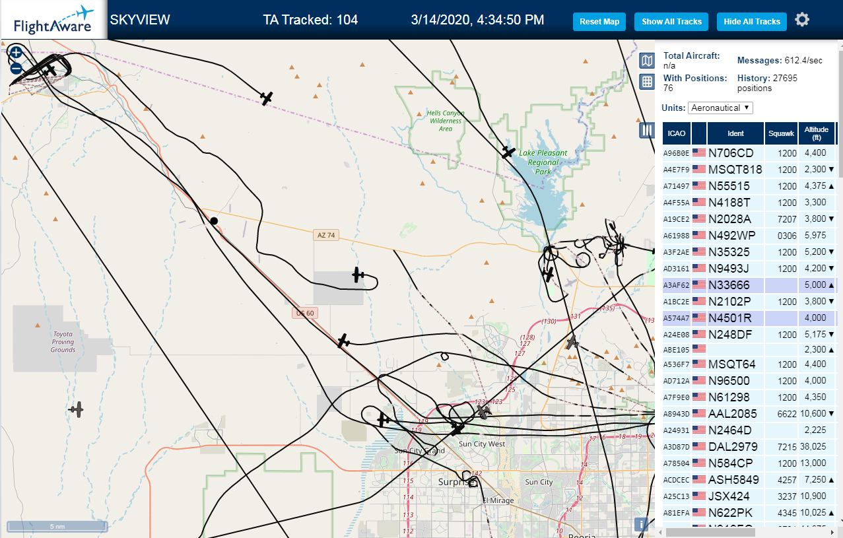Select flight DAL2979 row
Screen dimensions: 843x538
pos(751,447)
